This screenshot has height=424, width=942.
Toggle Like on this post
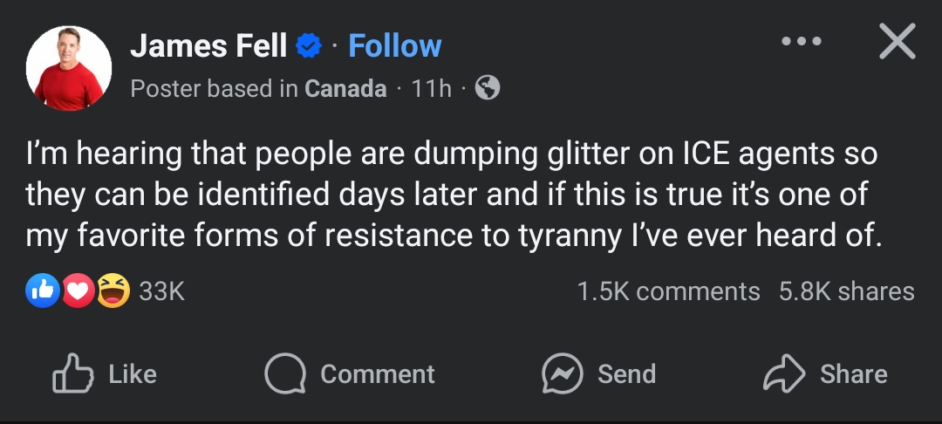tap(106, 374)
